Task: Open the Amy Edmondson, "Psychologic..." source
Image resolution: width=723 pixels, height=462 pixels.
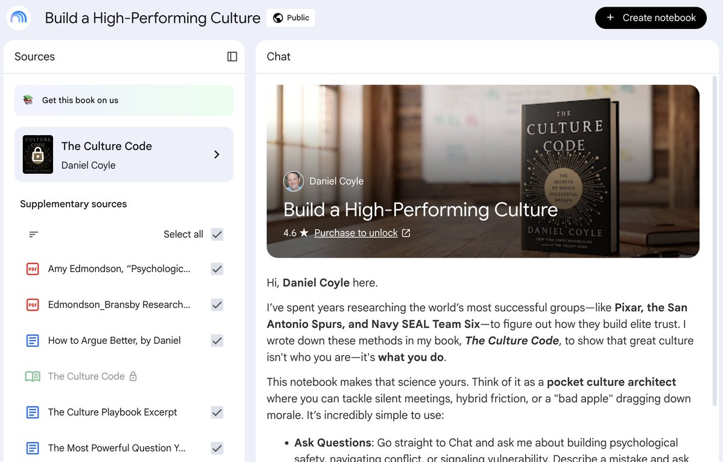Action: [x=119, y=269]
